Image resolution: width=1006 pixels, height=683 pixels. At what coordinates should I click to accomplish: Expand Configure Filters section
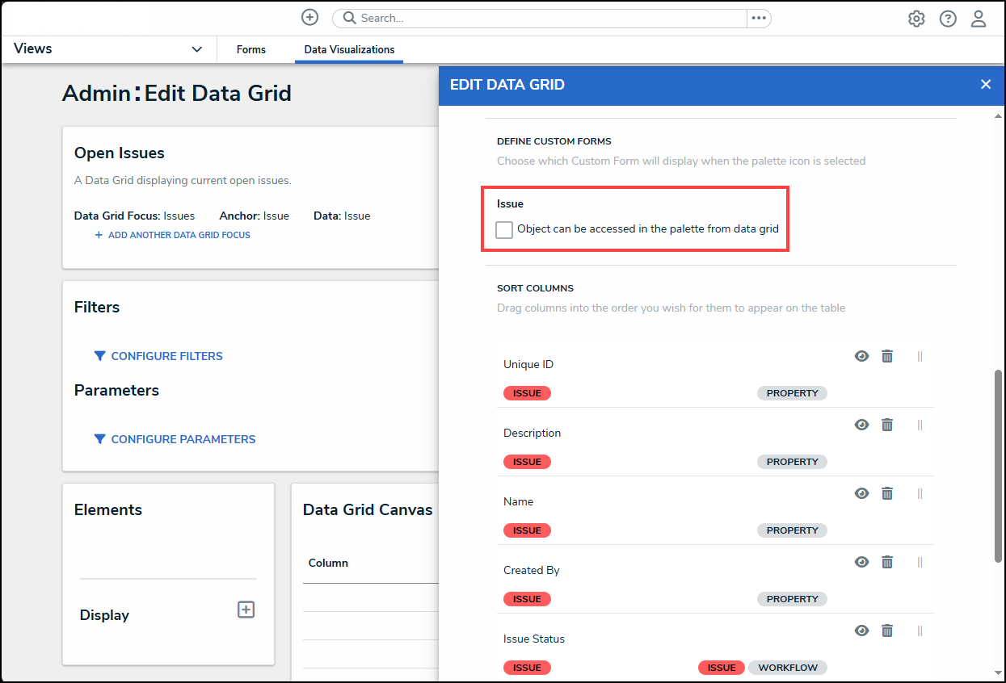166,356
